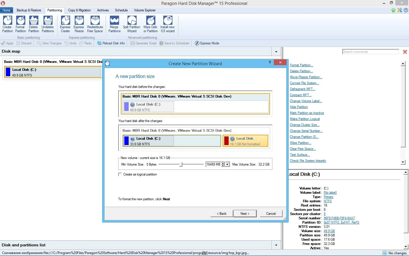Click the Next button in wizard
The image size is (409, 256).
(x=245, y=214)
